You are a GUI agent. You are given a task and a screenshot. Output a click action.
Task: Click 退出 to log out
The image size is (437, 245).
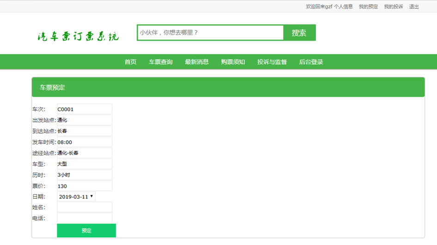pos(414,6)
